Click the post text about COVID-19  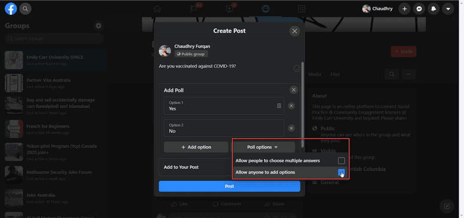197,66
